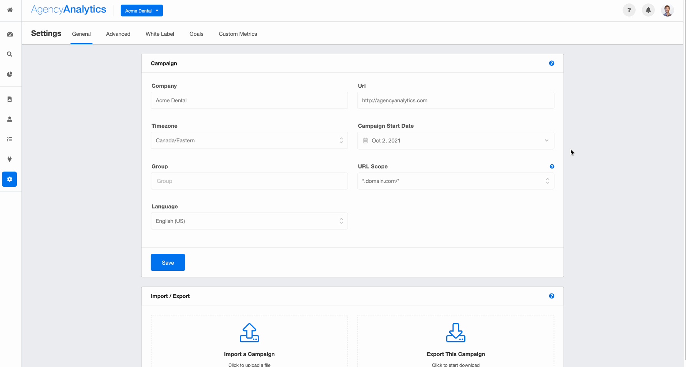Click the integrations plug icon
The height and width of the screenshot is (367, 686).
tap(10, 159)
